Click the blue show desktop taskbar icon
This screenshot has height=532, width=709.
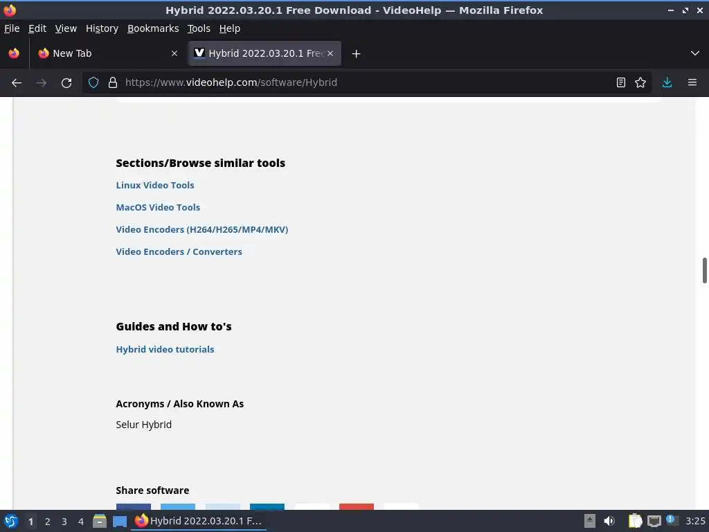(119, 521)
